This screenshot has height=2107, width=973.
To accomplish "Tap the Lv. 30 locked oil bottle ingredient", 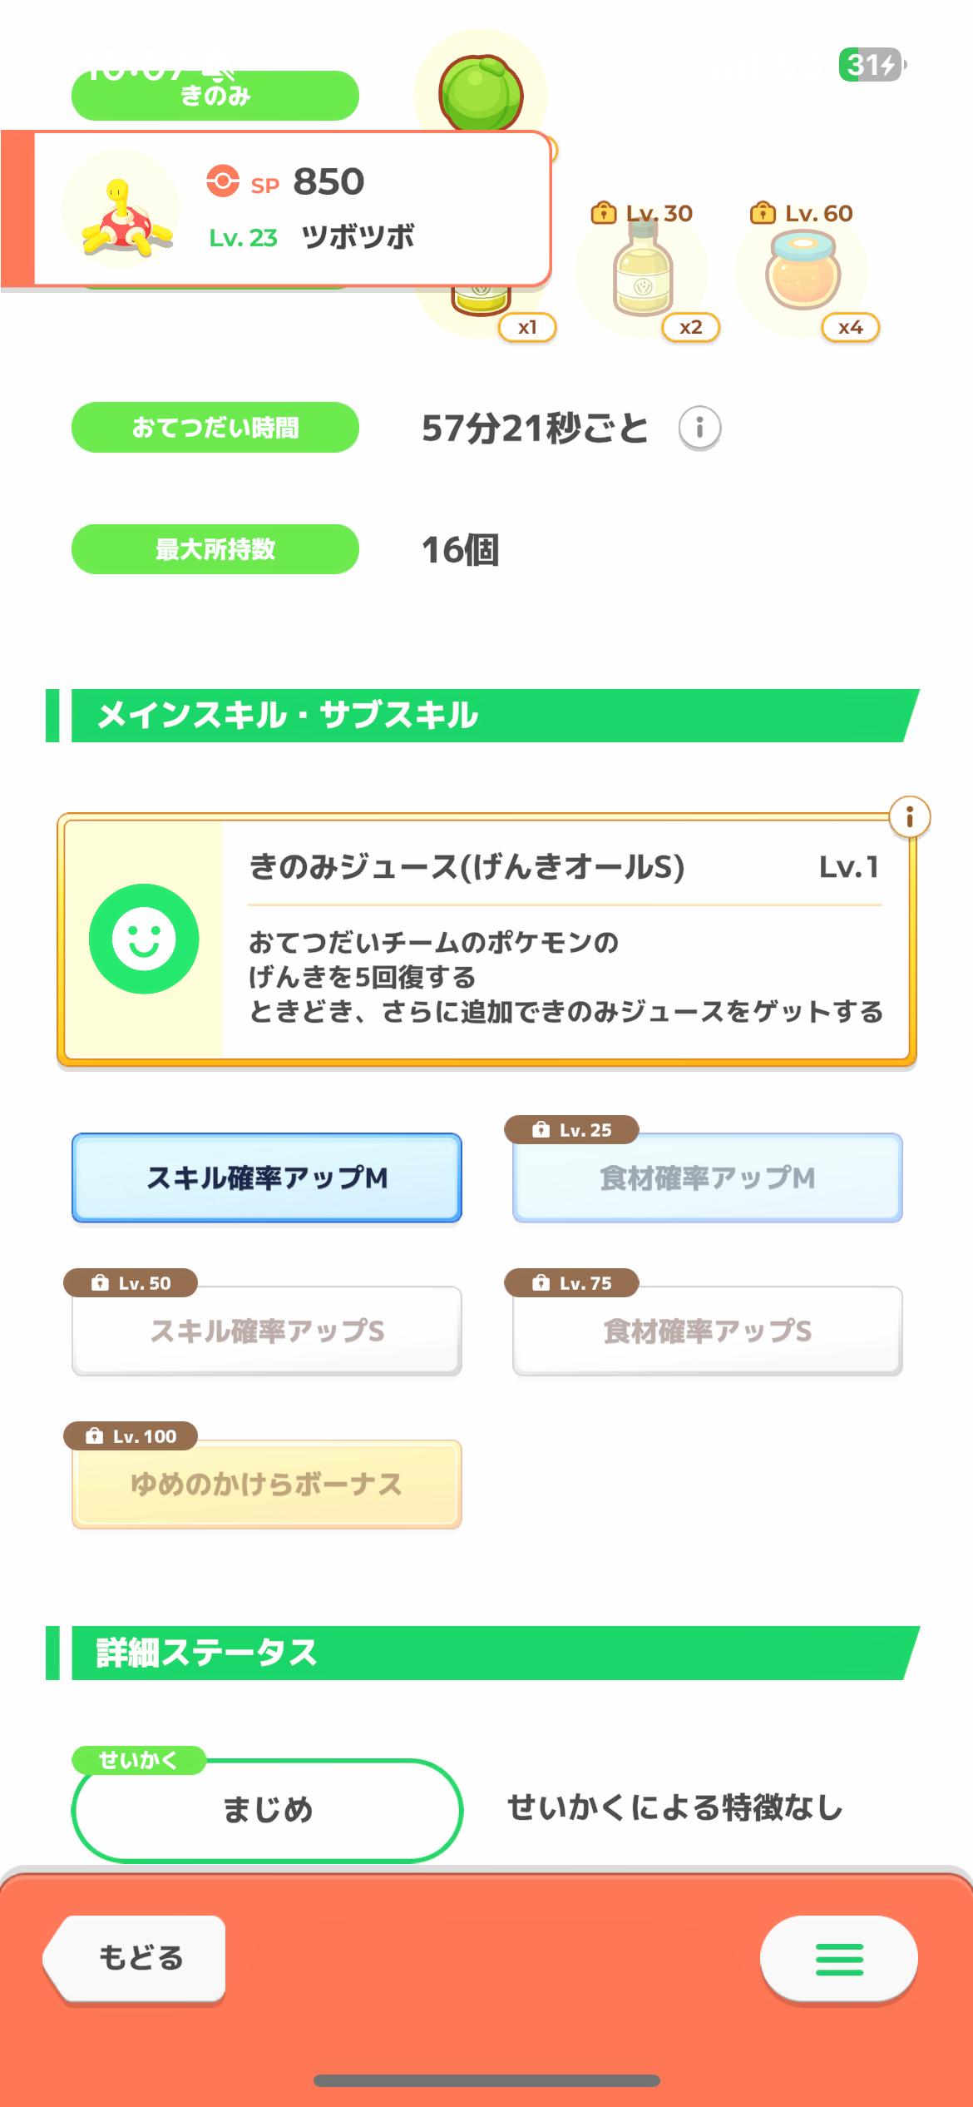I will point(641,274).
